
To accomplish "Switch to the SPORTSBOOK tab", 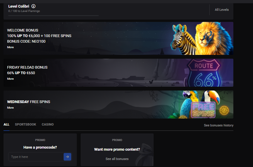I will pos(26,124).
